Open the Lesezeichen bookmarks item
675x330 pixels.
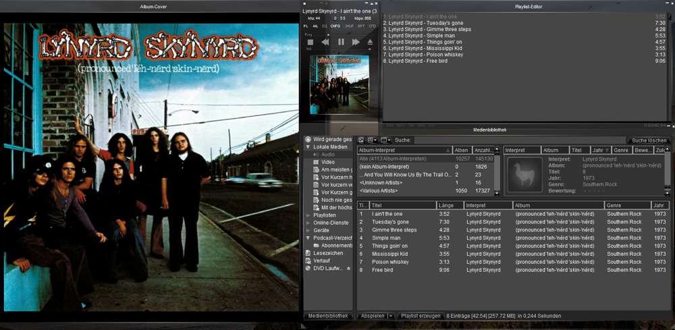328,253
